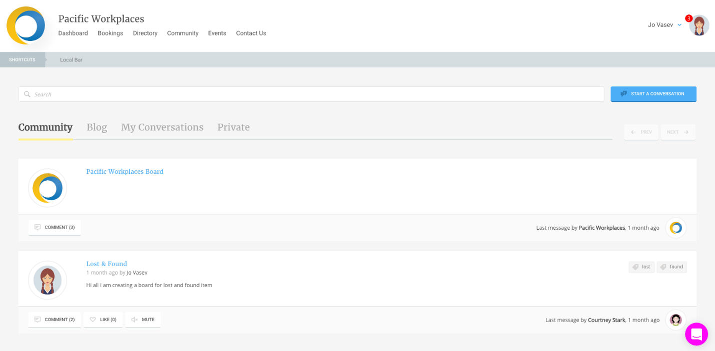The height and width of the screenshot is (351, 715).
Task: Click Jo Vasev's profile avatar with notification badge
Action: tap(698, 25)
